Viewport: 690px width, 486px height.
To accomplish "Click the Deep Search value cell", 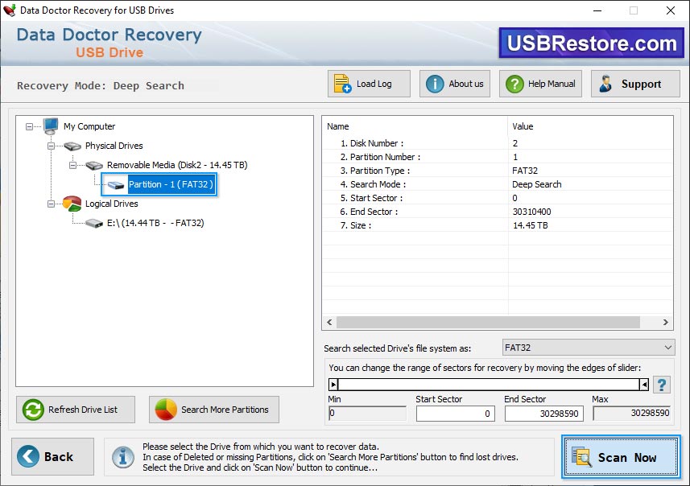I will coord(537,184).
